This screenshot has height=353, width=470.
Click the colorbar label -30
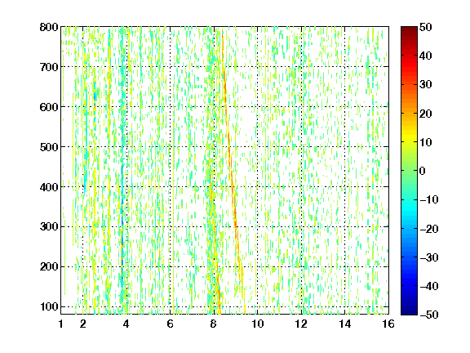[428, 257]
